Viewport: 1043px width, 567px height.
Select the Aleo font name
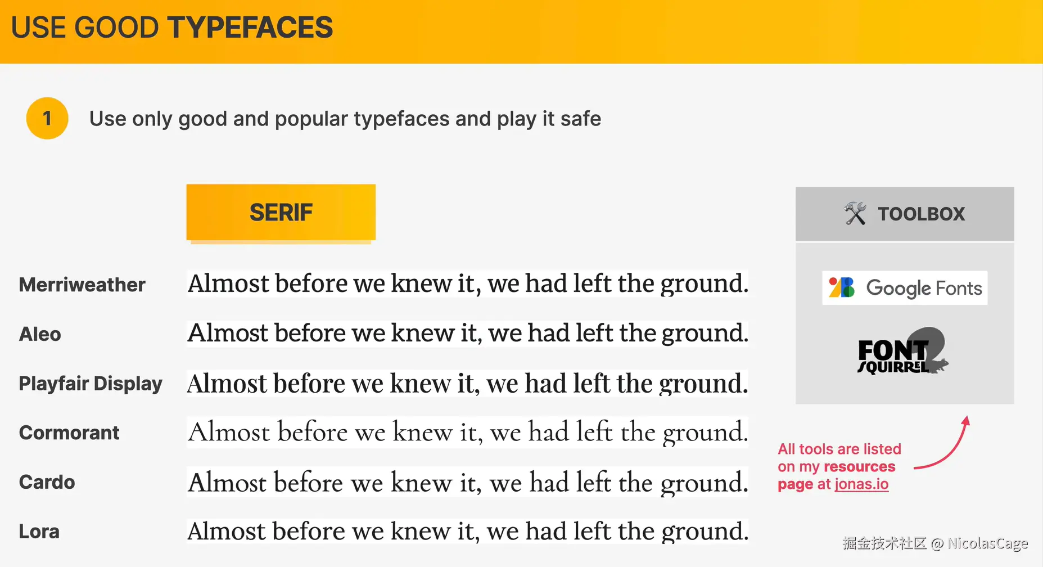40,334
